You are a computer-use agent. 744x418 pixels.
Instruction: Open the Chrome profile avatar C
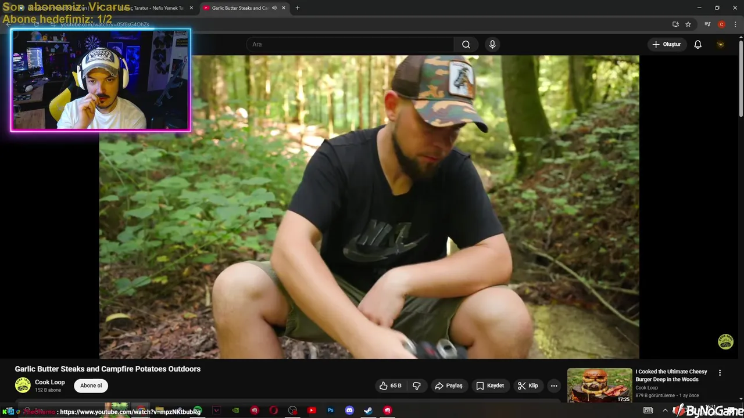[x=721, y=24]
